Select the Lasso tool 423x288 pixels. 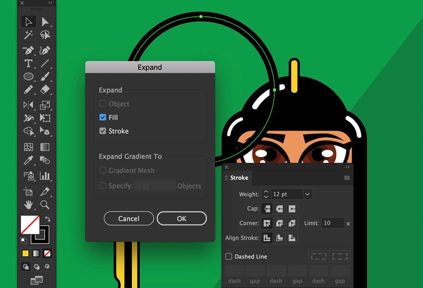(x=45, y=35)
